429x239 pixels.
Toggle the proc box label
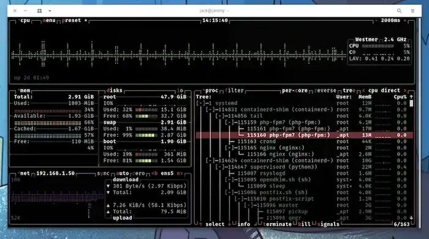point(211,91)
